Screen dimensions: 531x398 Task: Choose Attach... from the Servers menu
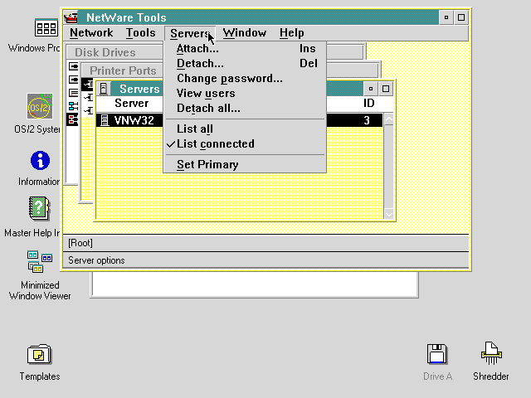click(x=245, y=49)
